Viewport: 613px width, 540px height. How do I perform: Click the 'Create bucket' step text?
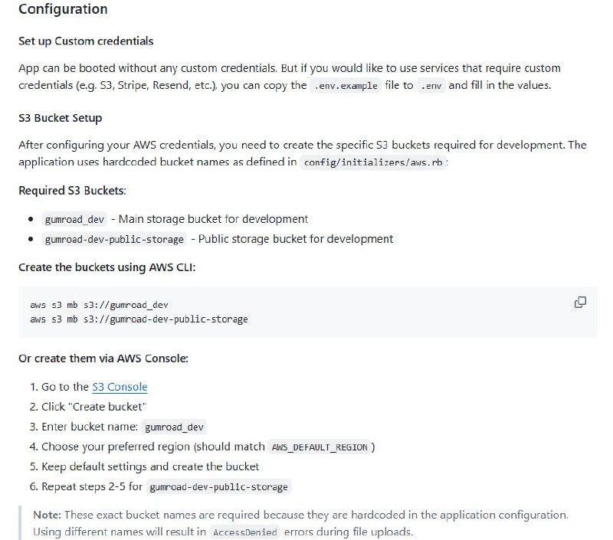coord(93,407)
